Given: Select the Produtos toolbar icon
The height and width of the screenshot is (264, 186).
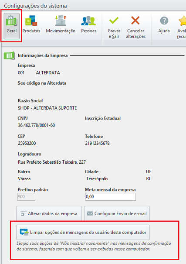Looking at the screenshot, I should pos(31,21).
